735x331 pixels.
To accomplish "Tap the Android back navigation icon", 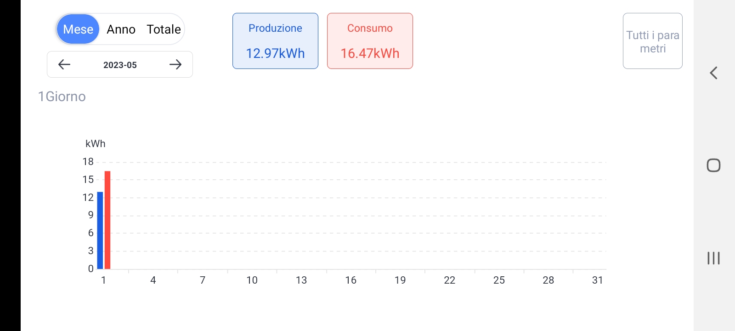I will click(x=713, y=73).
